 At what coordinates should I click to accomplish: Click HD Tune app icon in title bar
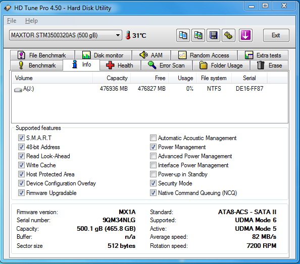point(8,8)
